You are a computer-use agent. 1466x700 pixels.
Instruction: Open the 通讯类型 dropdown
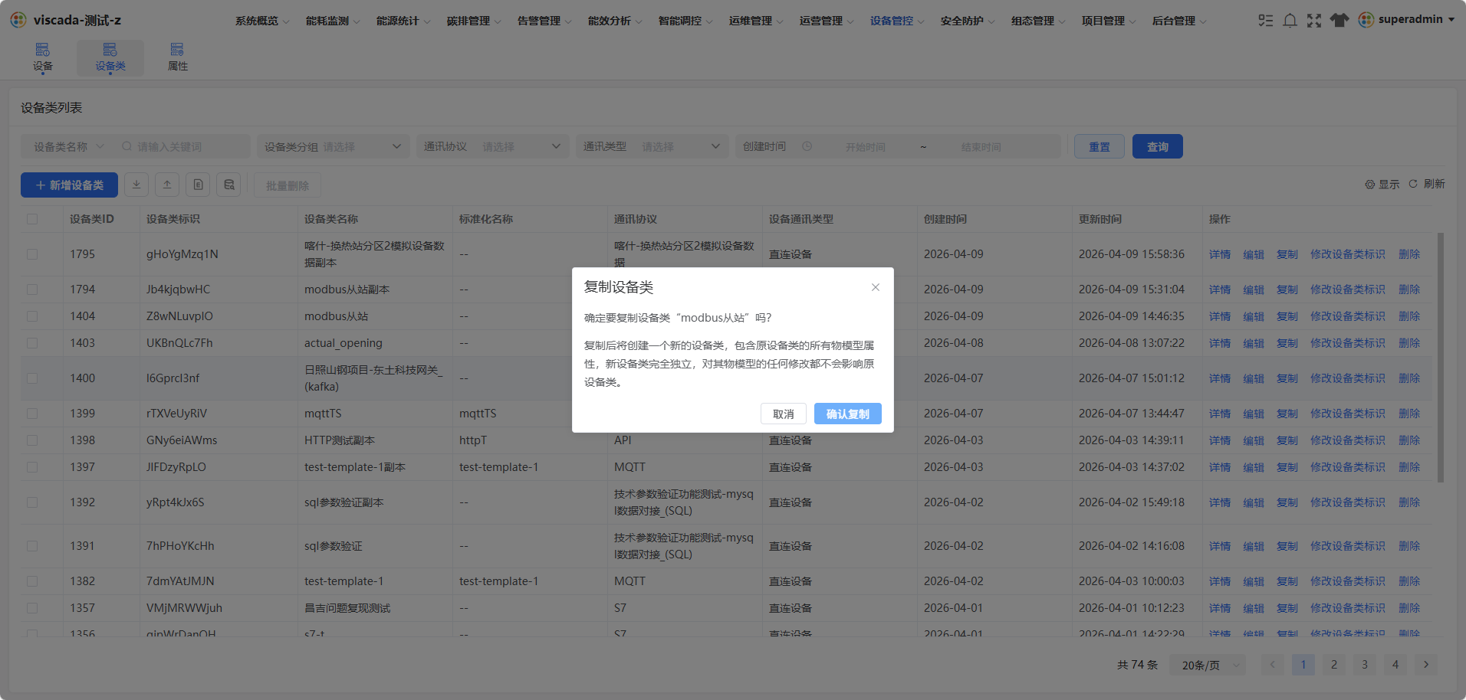tap(652, 146)
